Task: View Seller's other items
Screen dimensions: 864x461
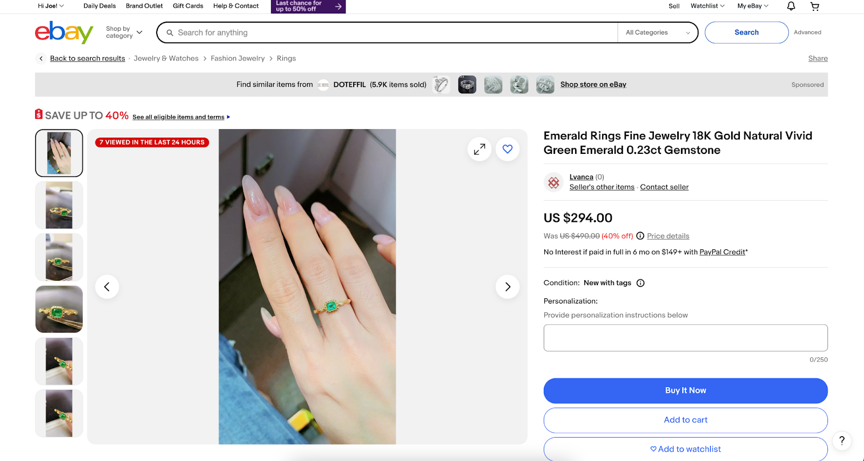Action: 602,187
